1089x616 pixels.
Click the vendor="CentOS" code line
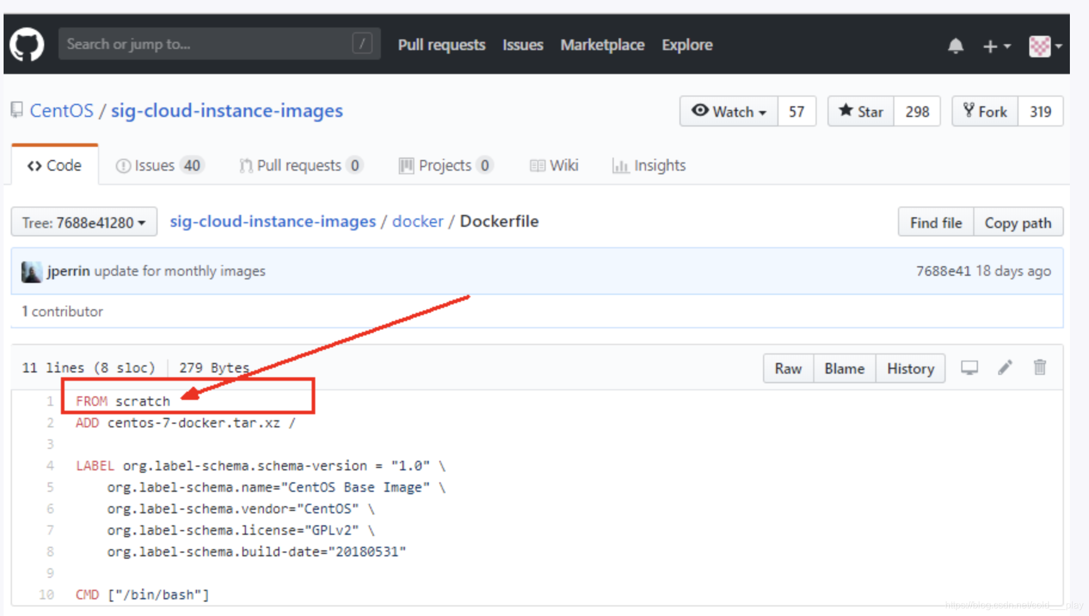(241, 509)
